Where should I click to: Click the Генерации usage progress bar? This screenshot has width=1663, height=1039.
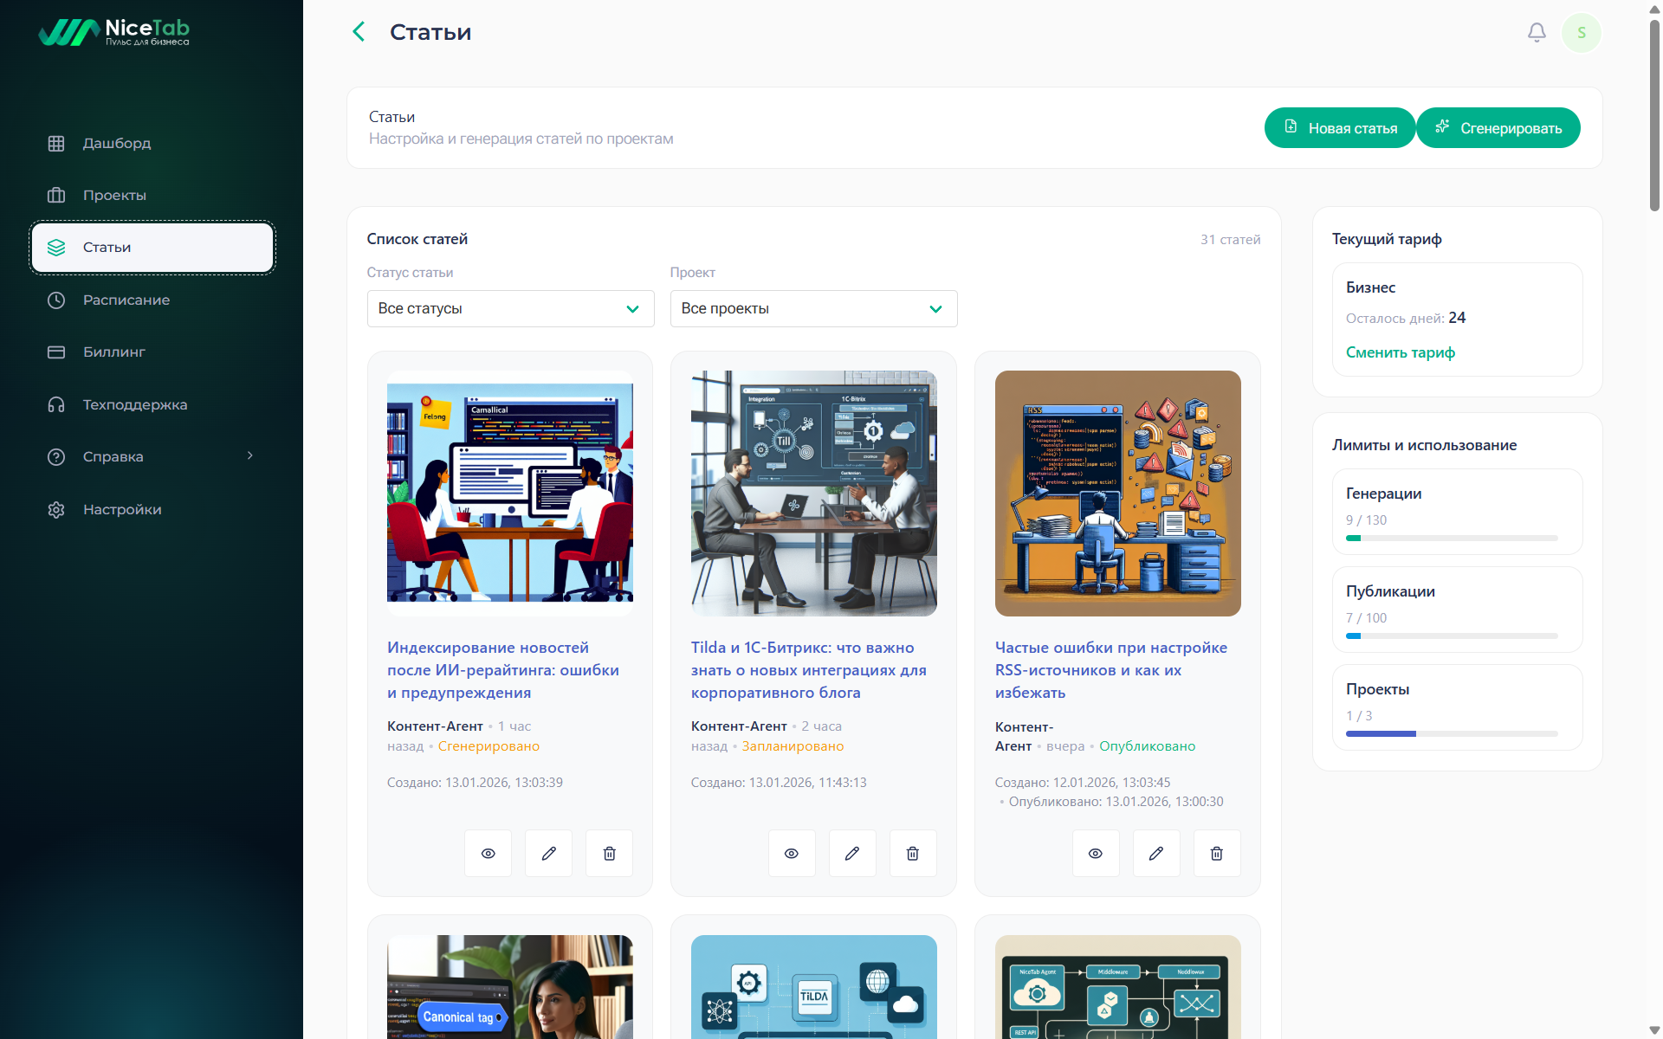[1452, 539]
